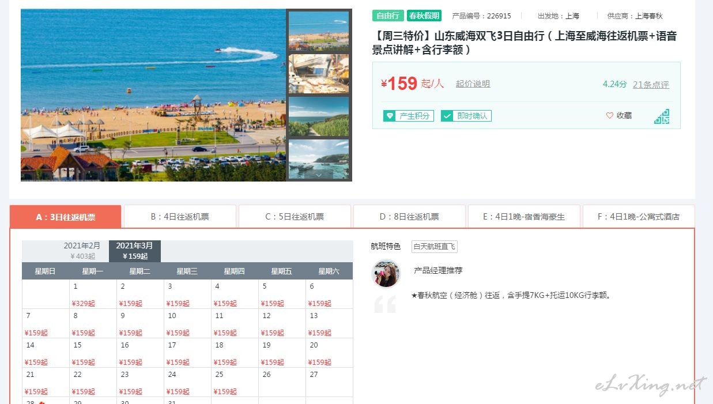
Task: Choose March 1 priced ¥329起
Action: [93, 294]
